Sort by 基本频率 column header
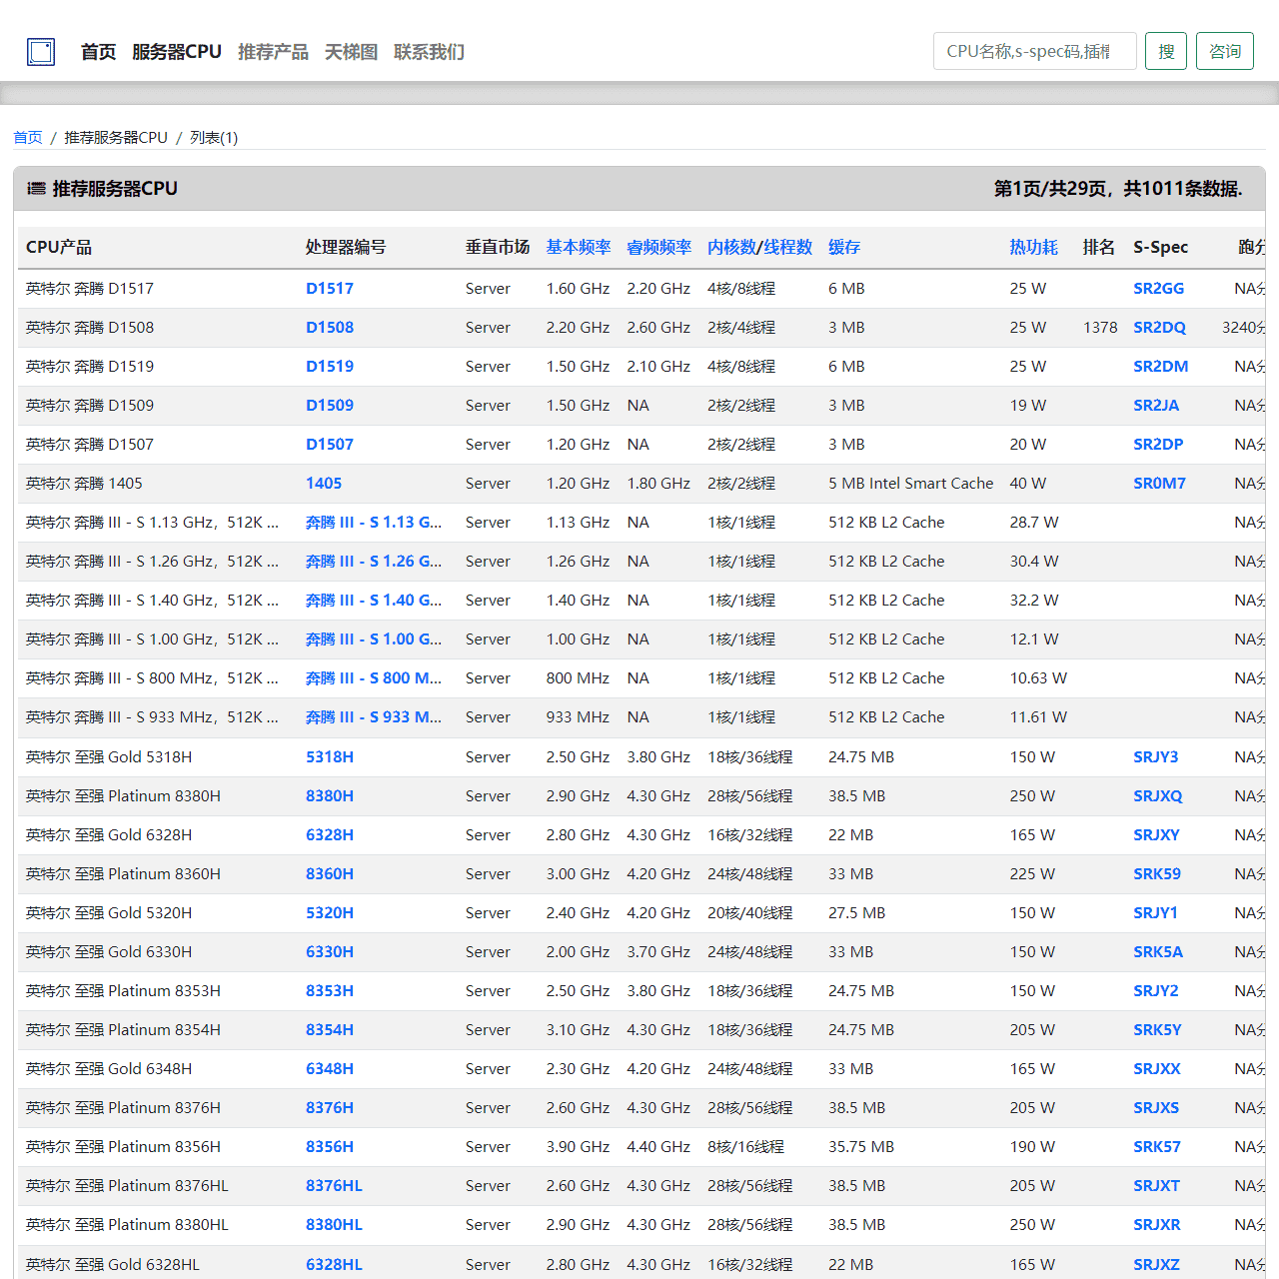1279x1279 pixels. (x=579, y=247)
